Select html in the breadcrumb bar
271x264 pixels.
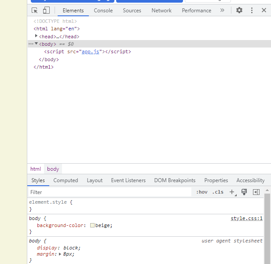[x=36, y=169]
